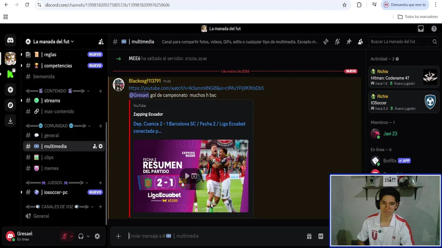Screen dimensions: 442x248
Task: Open the inbox icon in title bar
Action: [421, 29]
